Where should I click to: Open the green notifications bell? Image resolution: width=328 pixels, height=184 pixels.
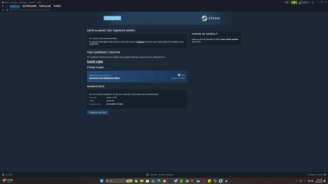294,2
